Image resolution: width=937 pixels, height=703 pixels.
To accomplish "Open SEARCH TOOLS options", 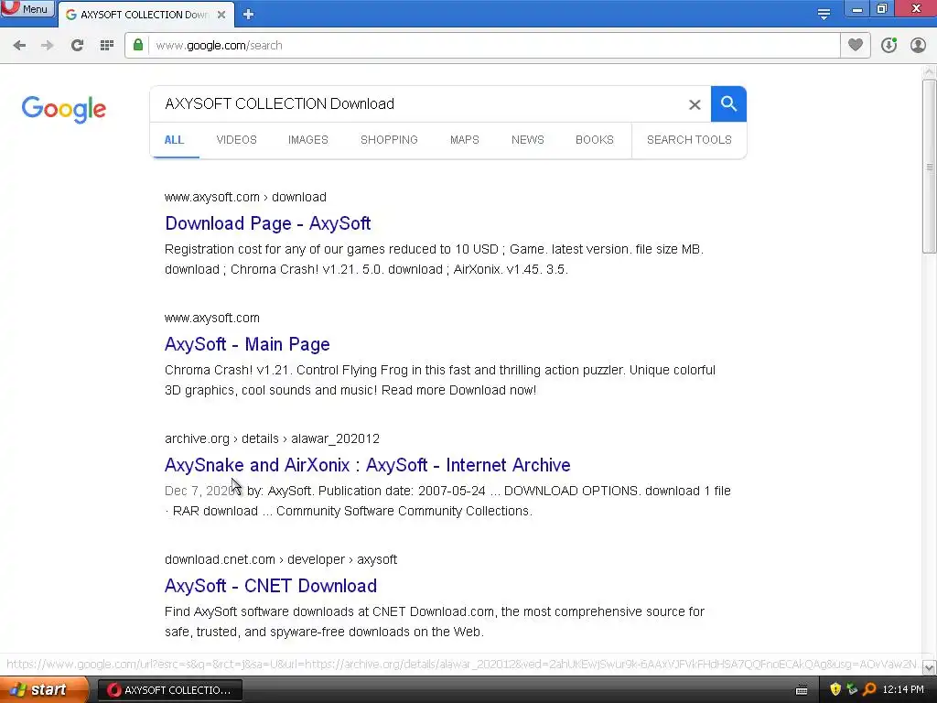I will click(x=689, y=140).
